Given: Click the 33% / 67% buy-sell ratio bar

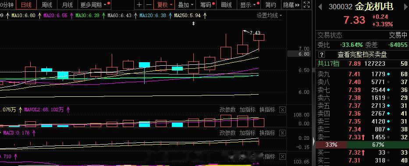Looking at the screenshot, I should coord(362,145).
